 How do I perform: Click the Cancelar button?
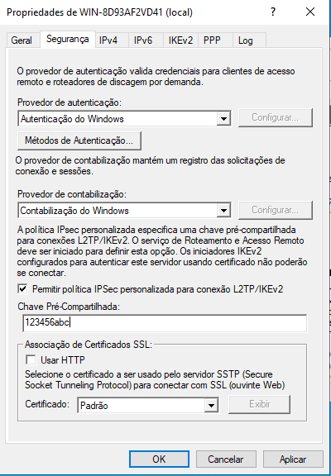coord(226,459)
